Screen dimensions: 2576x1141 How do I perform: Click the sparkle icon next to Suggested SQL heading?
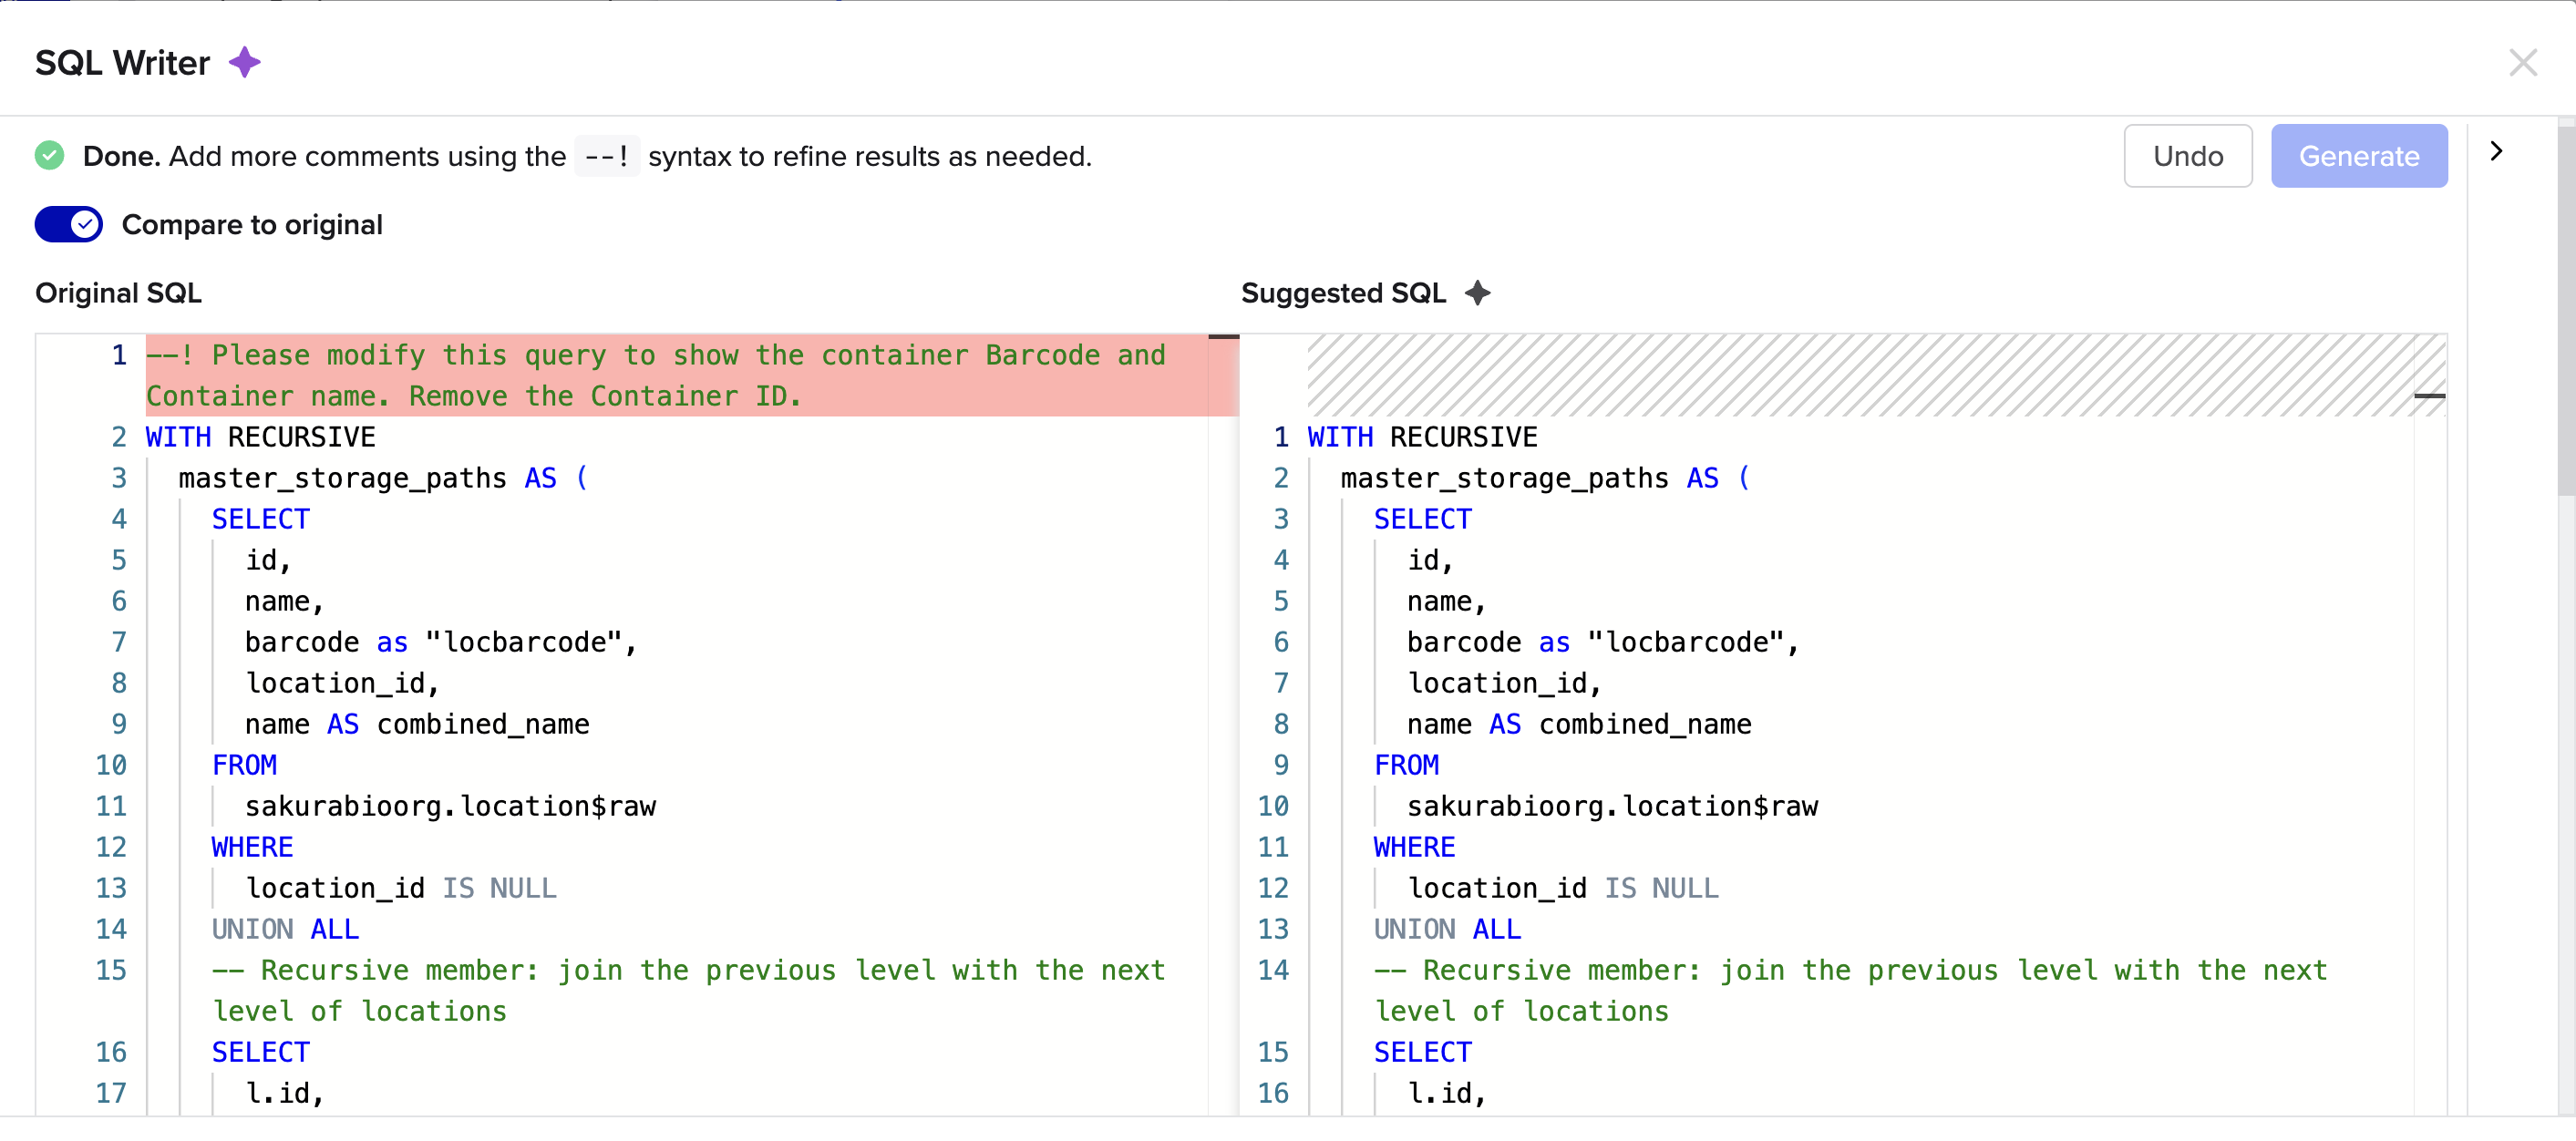tap(1478, 292)
